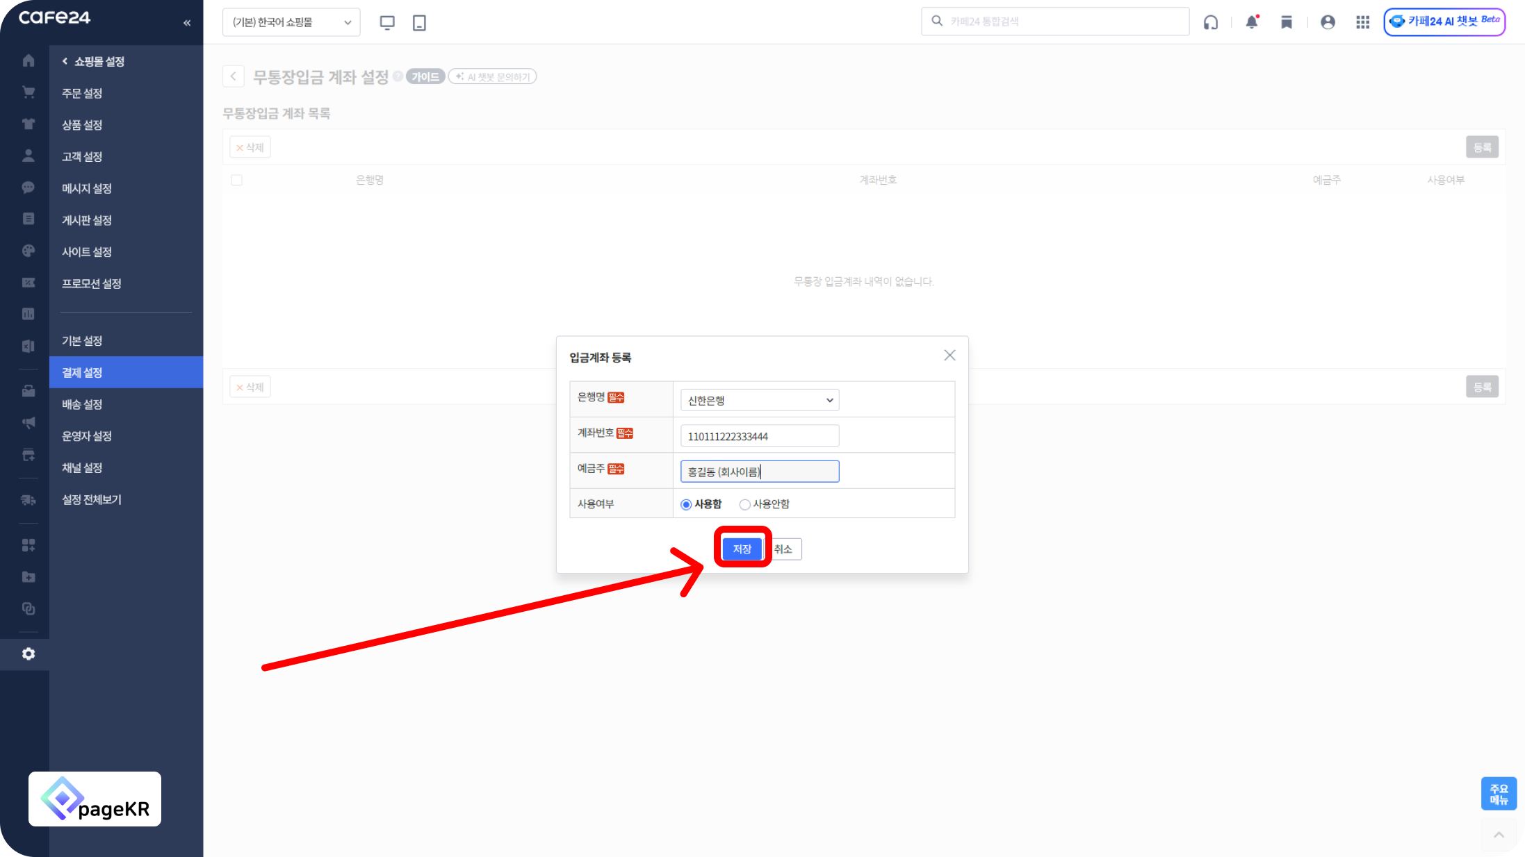Click the 계좌번호 account number field

click(x=759, y=436)
